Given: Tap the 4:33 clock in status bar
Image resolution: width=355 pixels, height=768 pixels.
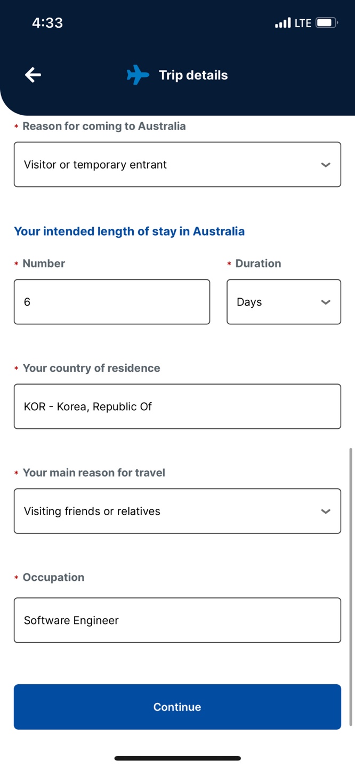Looking at the screenshot, I should click(47, 23).
